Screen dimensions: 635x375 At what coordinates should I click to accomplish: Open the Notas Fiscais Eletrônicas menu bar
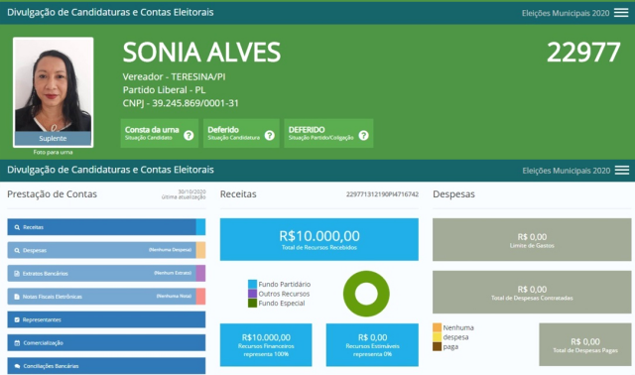[x=106, y=297]
